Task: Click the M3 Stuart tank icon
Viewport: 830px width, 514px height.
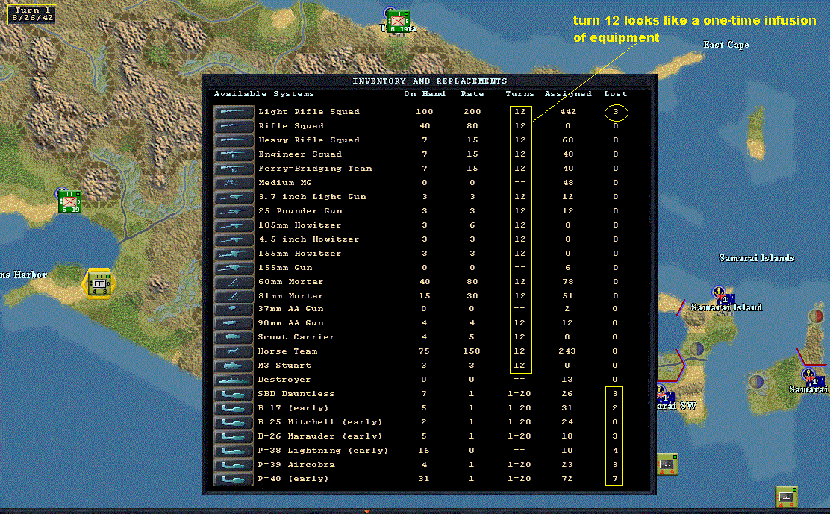Action: pos(234,366)
